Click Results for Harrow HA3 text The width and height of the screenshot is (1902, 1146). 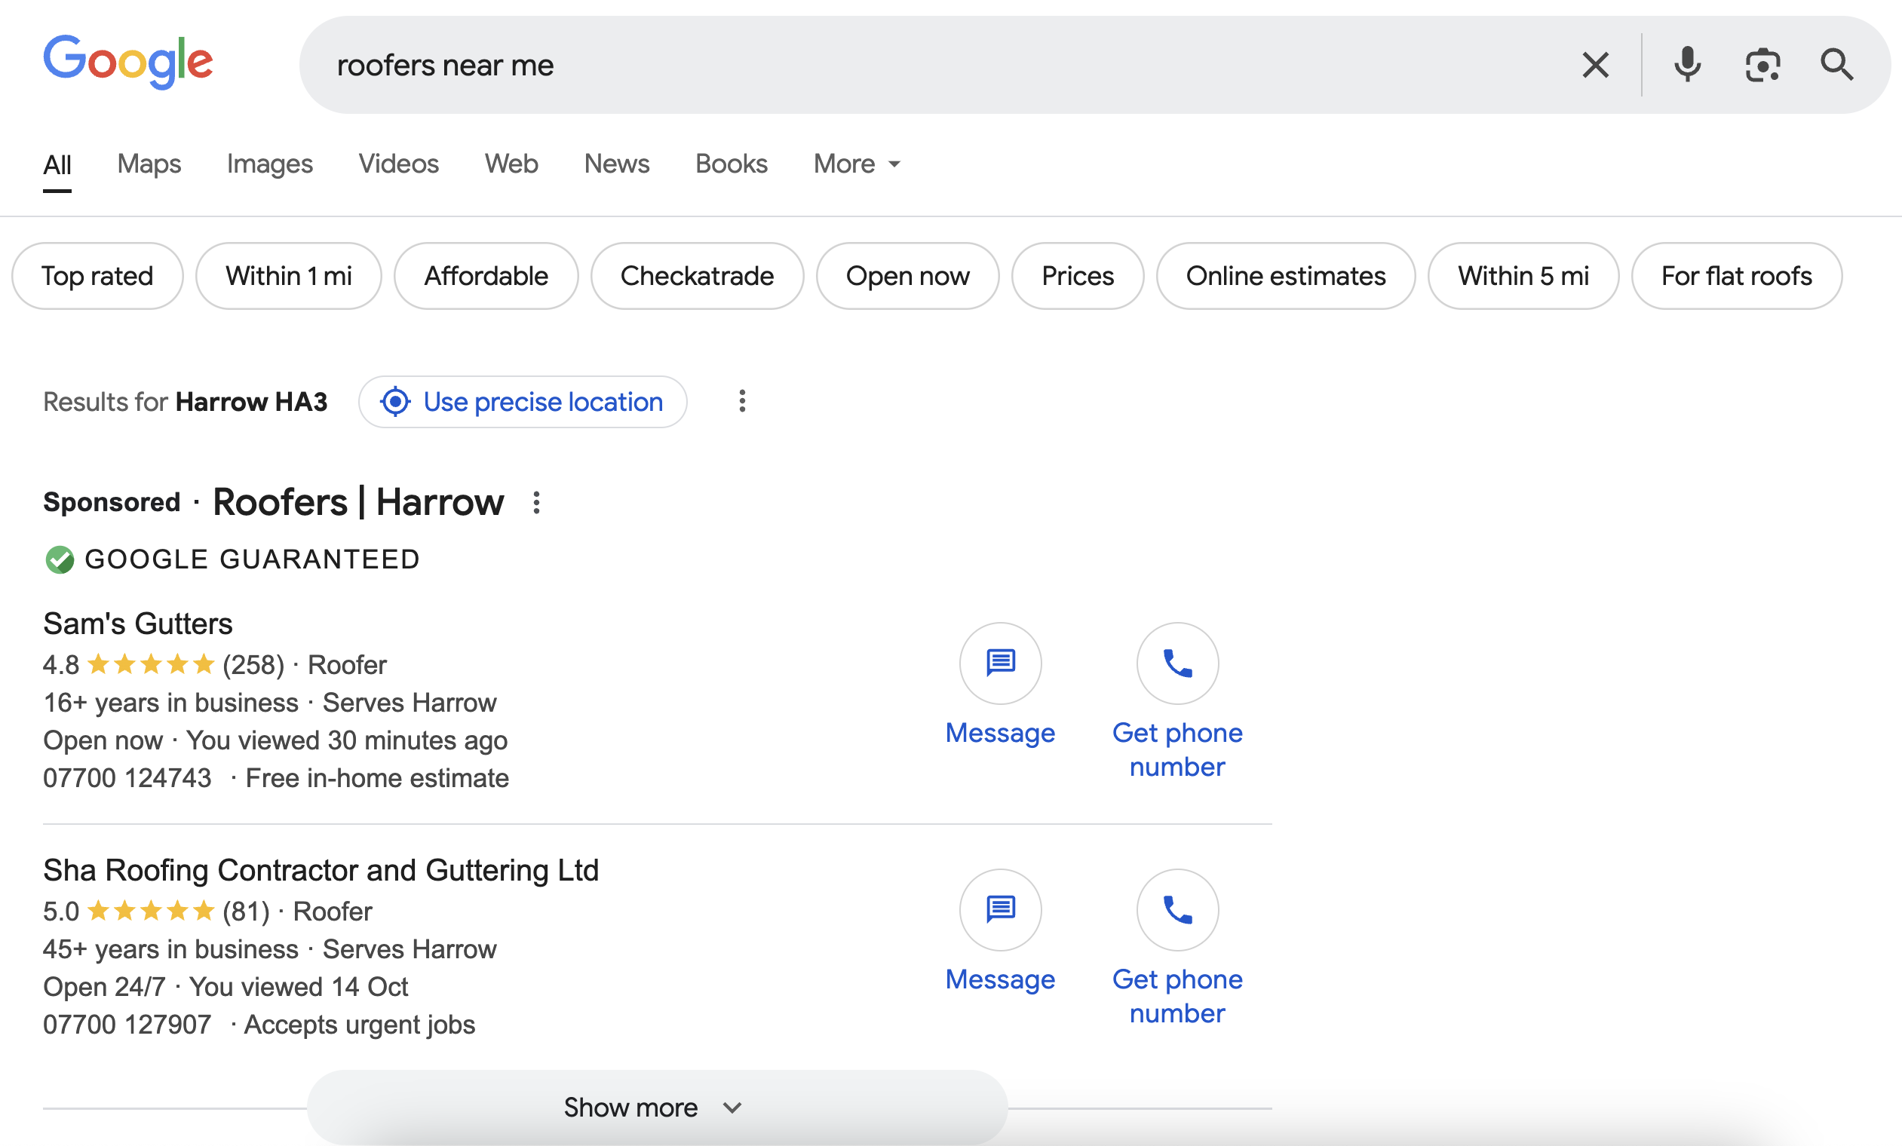(186, 401)
